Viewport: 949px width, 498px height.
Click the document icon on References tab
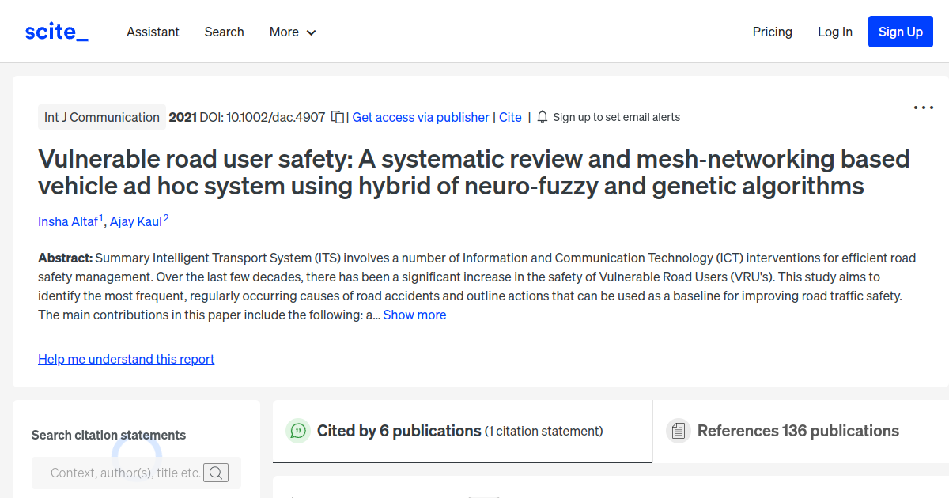[678, 431]
